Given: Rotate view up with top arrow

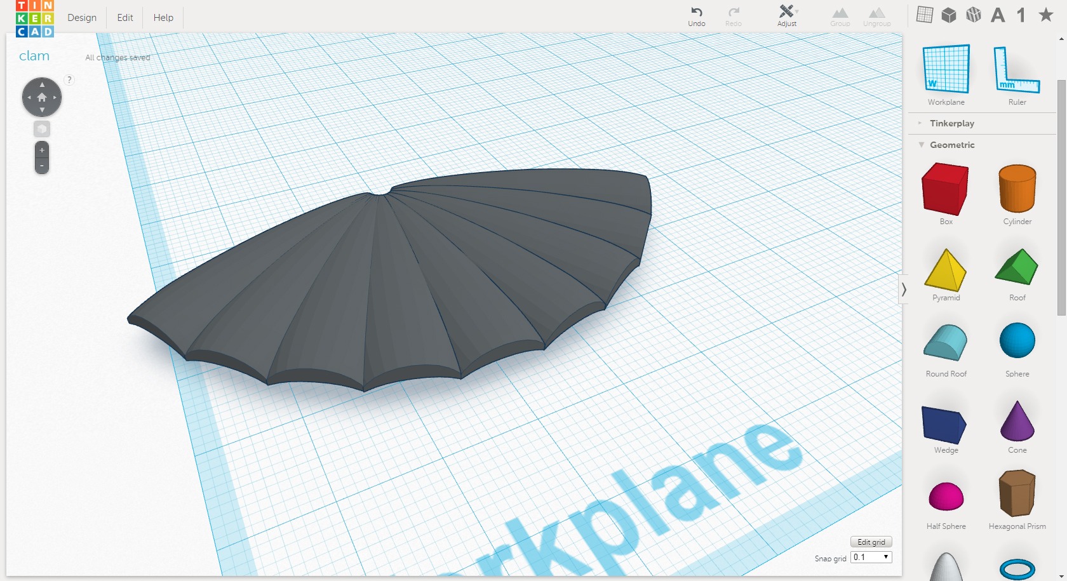Looking at the screenshot, I should 42,84.
